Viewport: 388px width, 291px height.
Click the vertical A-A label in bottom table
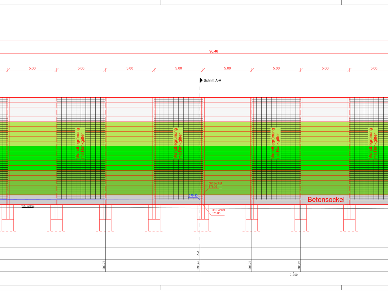coord(198,253)
